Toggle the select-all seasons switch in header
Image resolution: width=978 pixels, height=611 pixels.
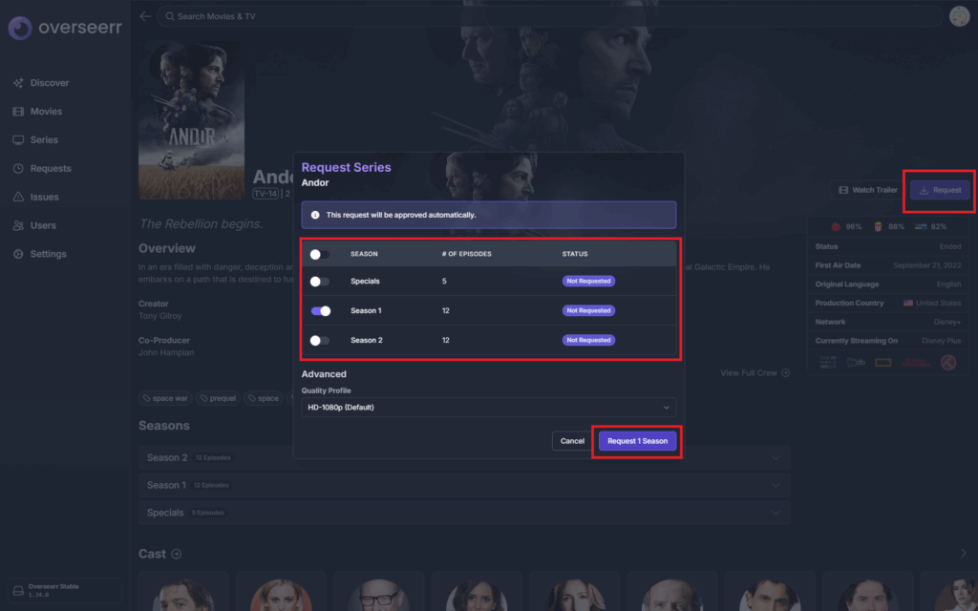(x=319, y=254)
